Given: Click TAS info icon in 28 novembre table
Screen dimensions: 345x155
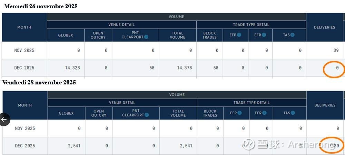Looking at the screenshot, I should (293, 113).
